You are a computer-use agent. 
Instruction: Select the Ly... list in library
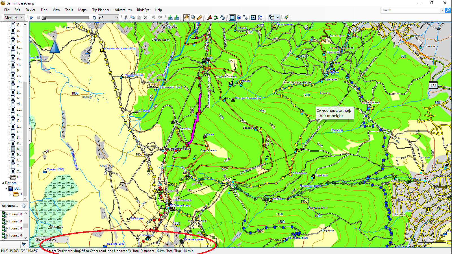click(16, 53)
